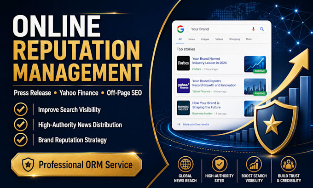Click the POSITIVE badge on Yahoo Finance story
This screenshot has width=313, height=188.
[260, 93]
